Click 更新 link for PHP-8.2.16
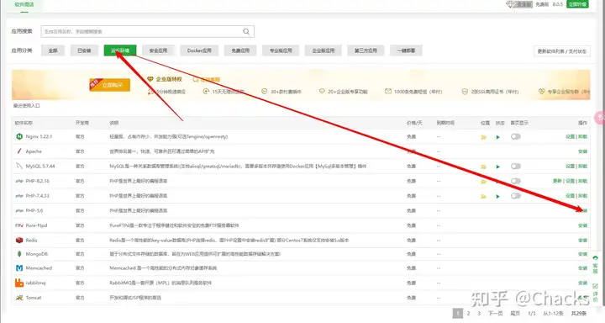This screenshot has width=605, height=323. click(557, 181)
